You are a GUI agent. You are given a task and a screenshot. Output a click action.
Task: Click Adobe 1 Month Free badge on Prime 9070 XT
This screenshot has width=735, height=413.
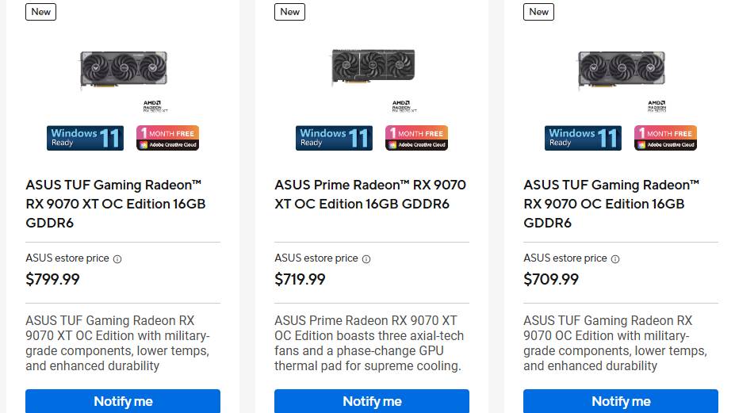point(416,138)
